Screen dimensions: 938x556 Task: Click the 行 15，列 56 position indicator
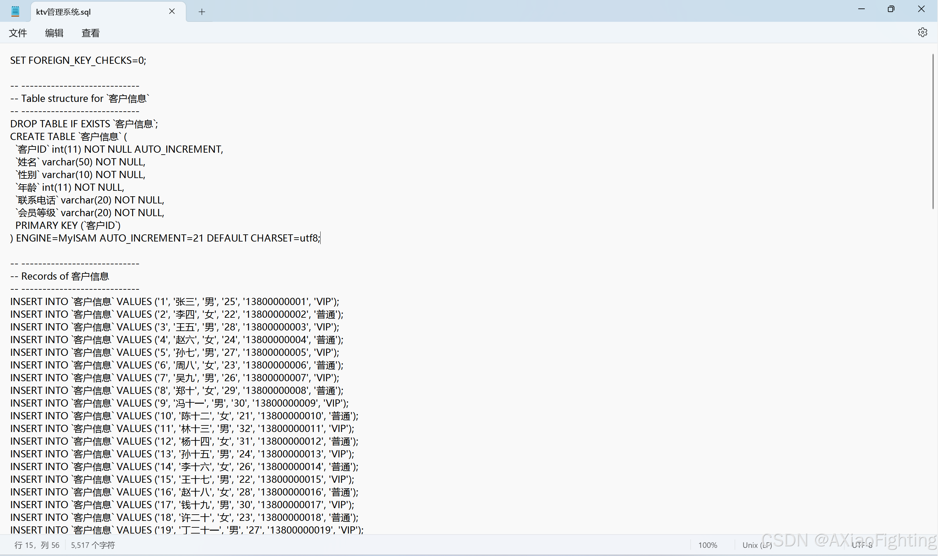37,545
